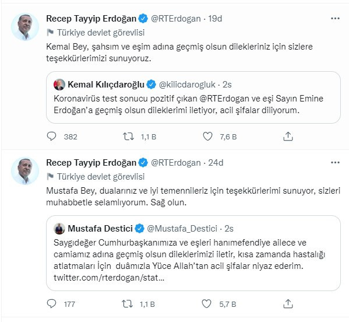The height and width of the screenshot is (322, 349).
Task: Open more options for the 24d tweet
Action: coord(335,162)
